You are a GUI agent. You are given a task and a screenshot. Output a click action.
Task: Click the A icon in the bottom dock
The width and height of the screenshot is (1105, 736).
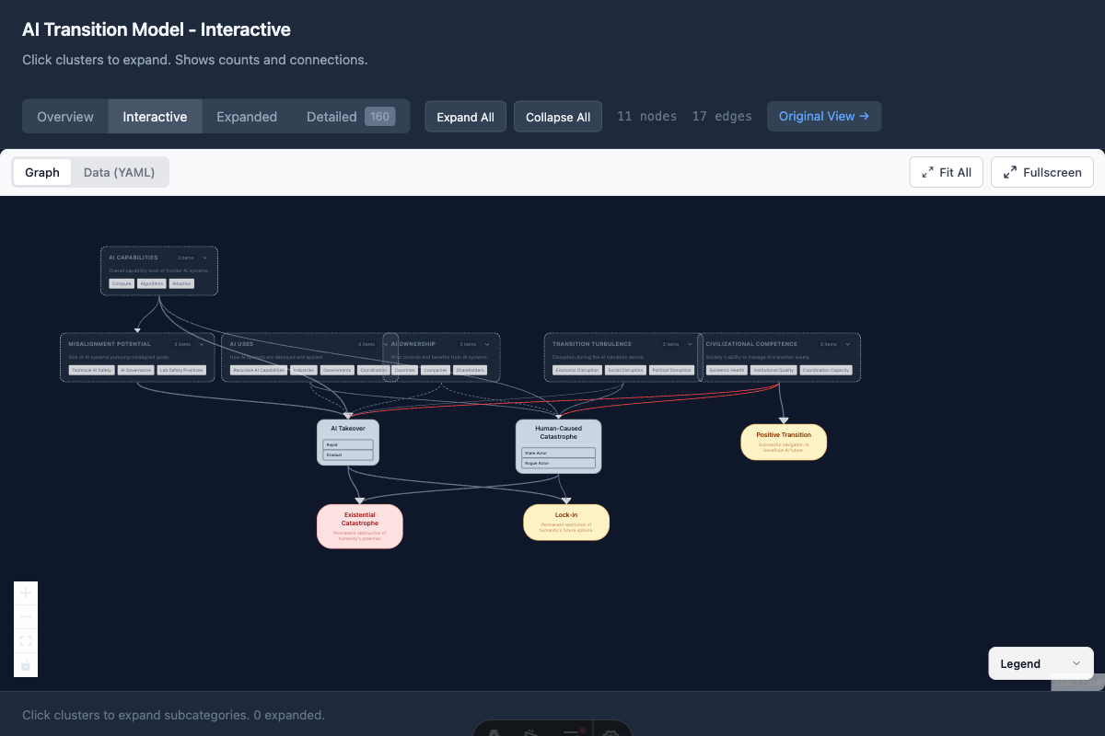[493, 731]
